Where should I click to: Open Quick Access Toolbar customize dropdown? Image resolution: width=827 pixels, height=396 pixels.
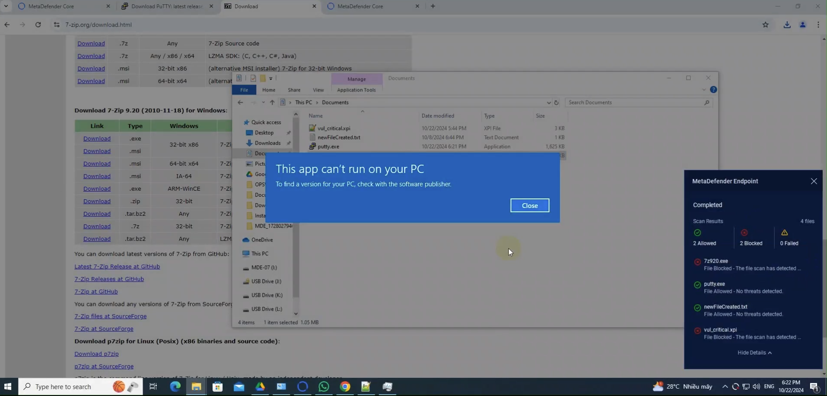[271, 78]
